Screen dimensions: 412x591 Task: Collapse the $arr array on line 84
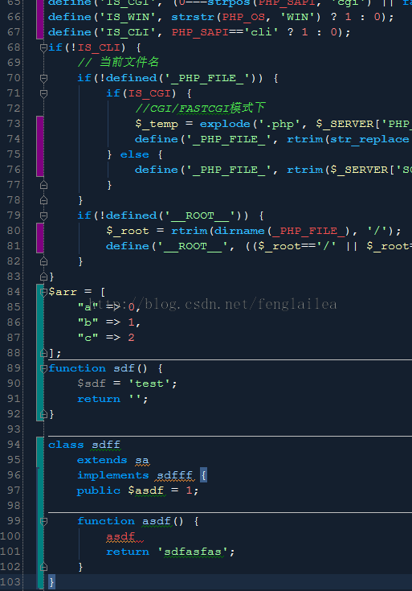[x=43, y=292]
